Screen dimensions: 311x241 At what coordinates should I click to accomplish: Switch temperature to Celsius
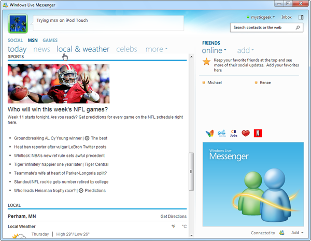(183, 226)
